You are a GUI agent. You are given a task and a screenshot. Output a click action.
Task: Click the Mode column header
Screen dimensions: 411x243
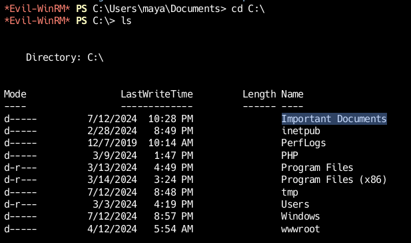(x=15, y=94)
